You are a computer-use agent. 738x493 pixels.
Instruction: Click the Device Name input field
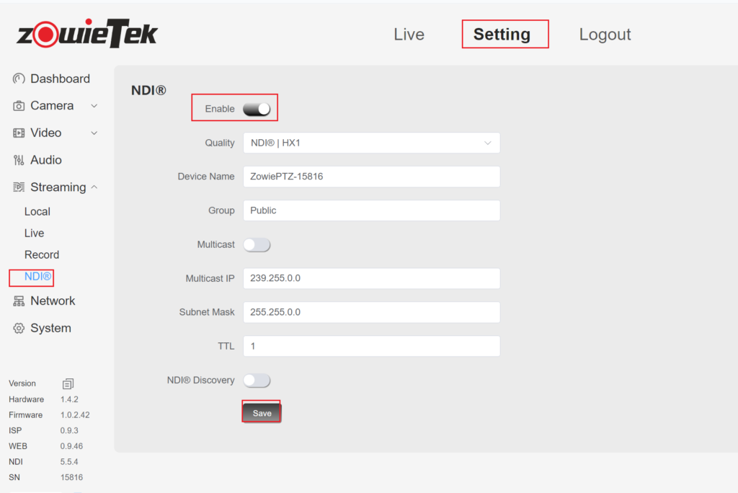[371, 177]
